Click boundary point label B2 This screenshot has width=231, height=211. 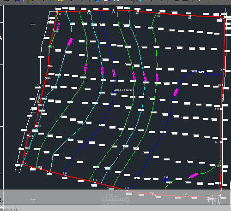tap(88, 13)
